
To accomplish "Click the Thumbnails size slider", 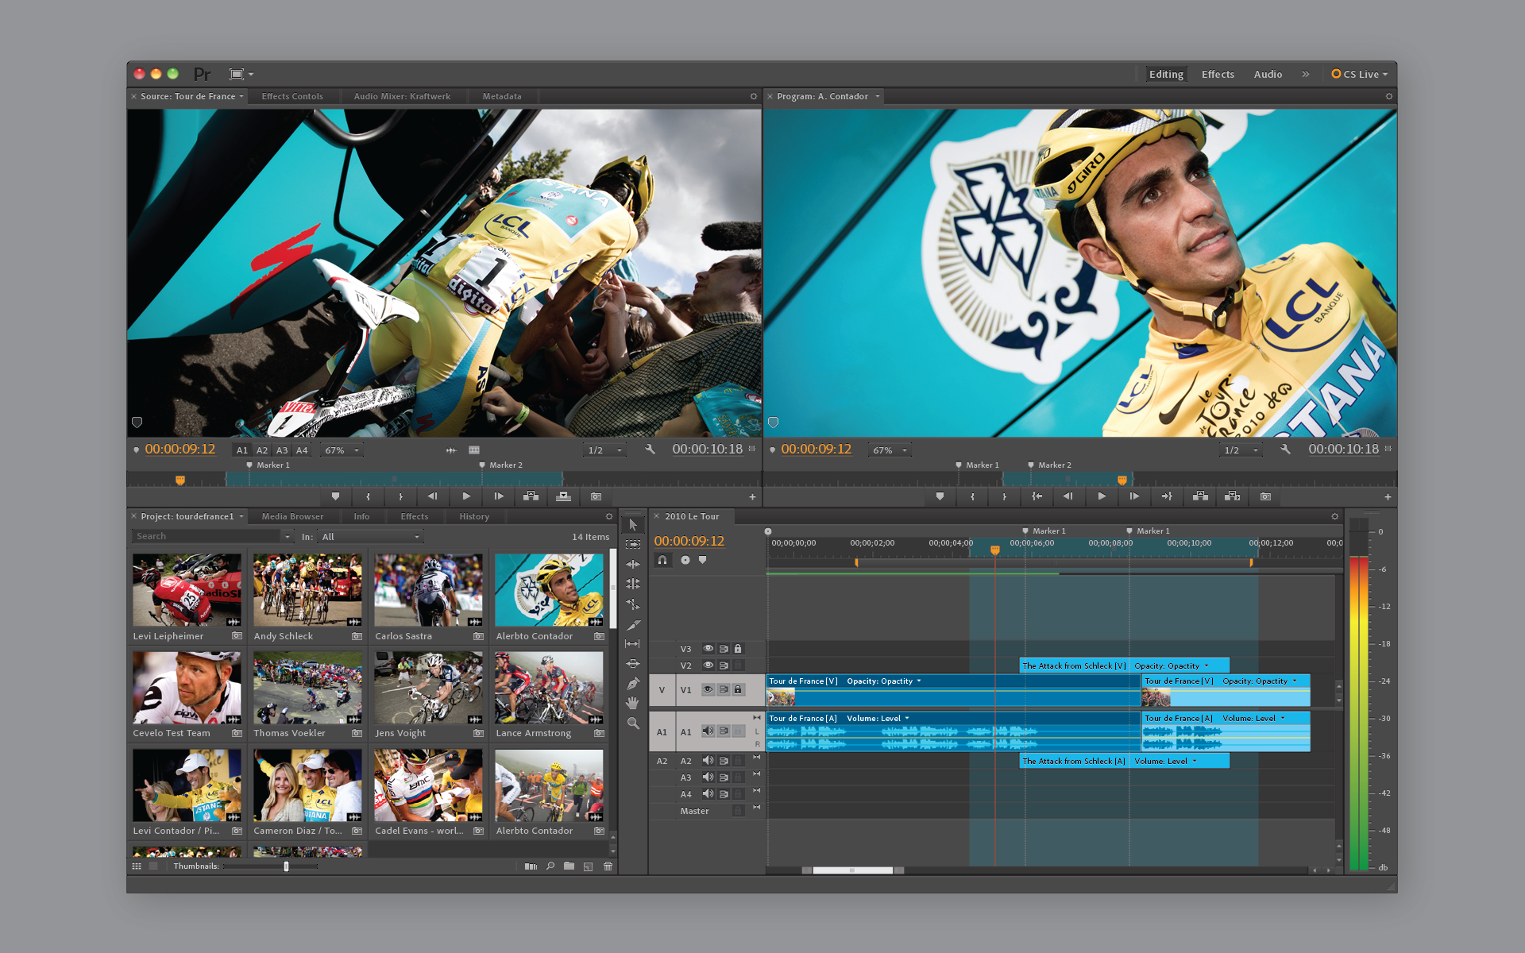I will 286,866.
